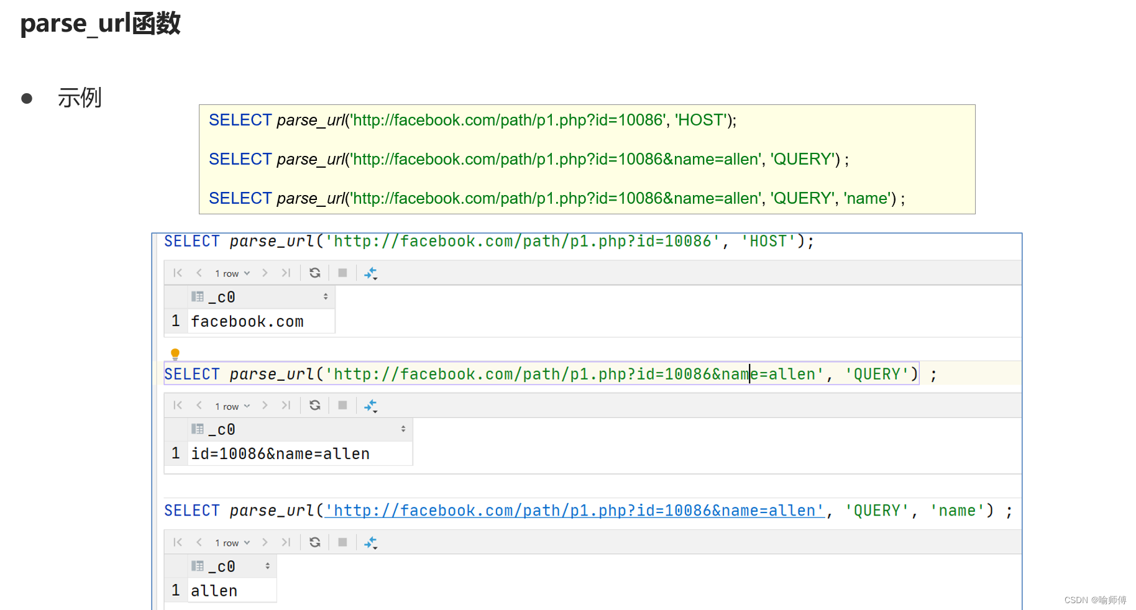Go to last page in HOST result toolbar
The width and height of the screenshot is (1136, 610).
286,273
